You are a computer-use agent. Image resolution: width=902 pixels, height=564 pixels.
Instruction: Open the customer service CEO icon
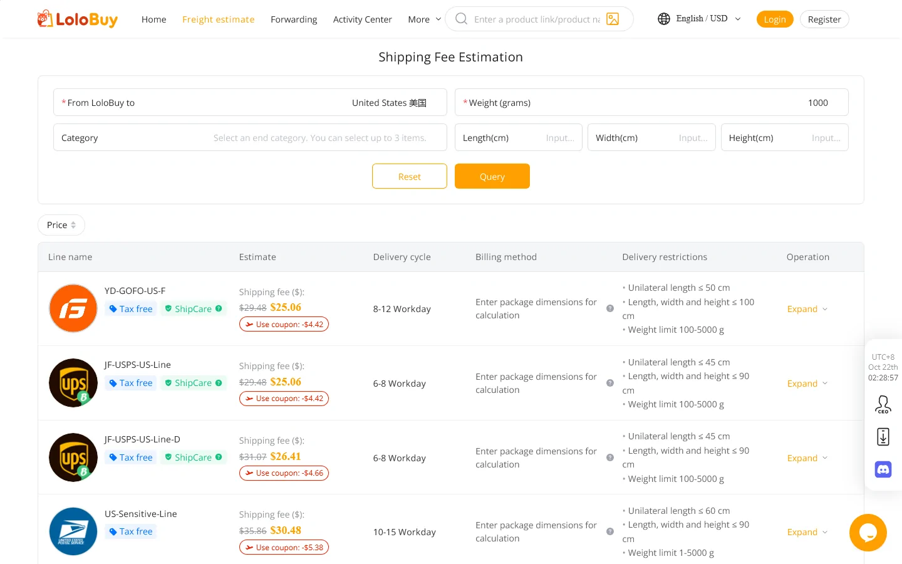click(883, 404)
